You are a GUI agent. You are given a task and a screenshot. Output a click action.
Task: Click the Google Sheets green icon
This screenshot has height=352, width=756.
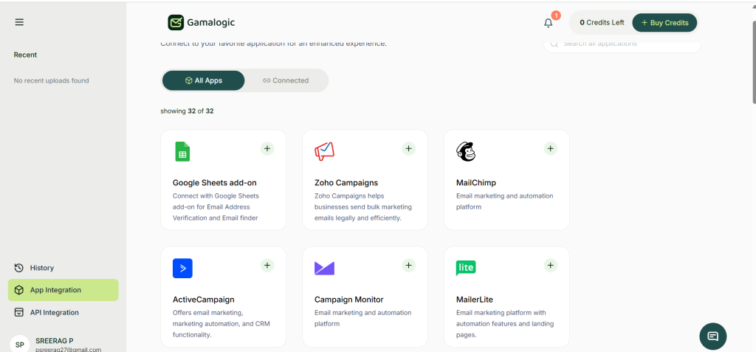(x=182, y=152)
